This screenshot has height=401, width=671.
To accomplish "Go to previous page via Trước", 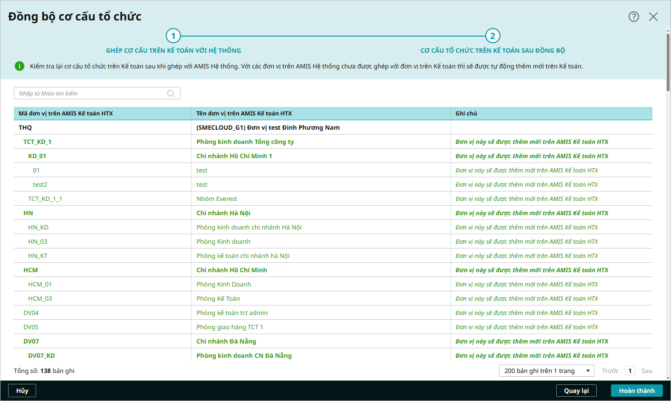I will [610, 371].
